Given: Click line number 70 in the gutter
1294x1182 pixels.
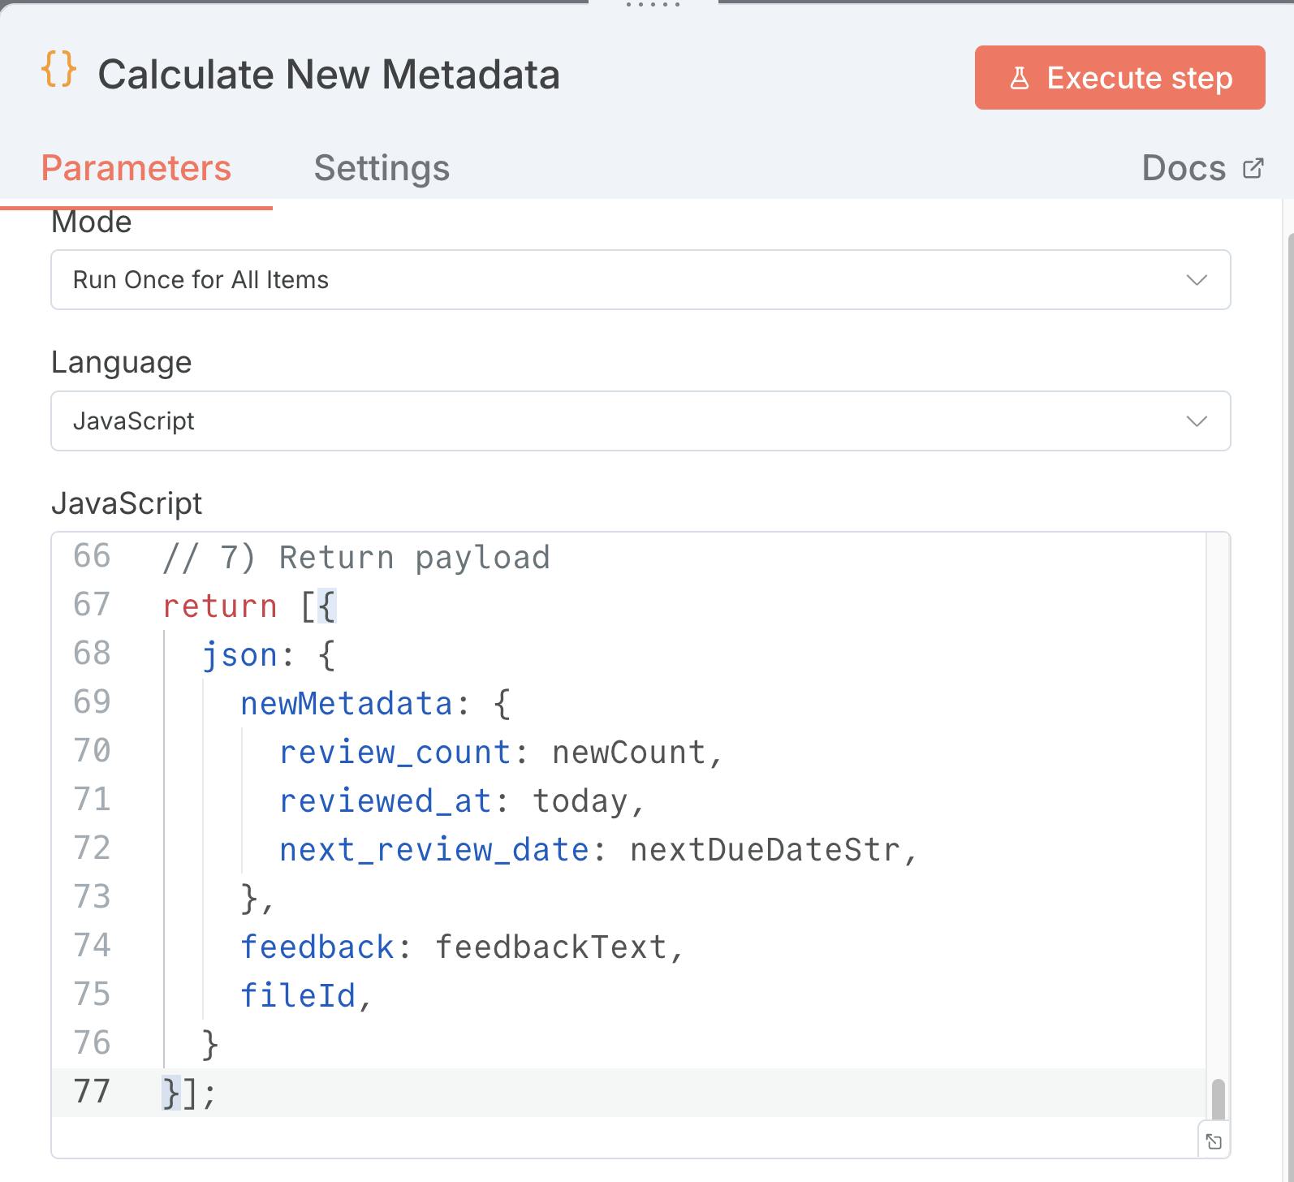Looking at the screenshot, I should click(x=92, y=751).
